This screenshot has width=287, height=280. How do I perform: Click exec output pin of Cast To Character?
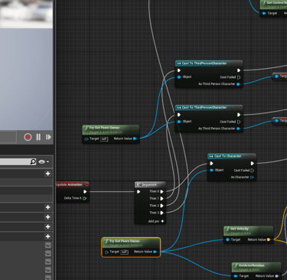pyautogui.click(x=252, y=163)
